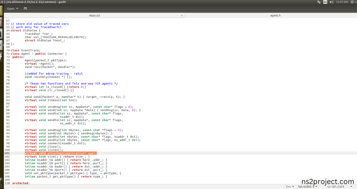Screen dimensions: 357x189
Task: Click 'nsaddr_t dst);' continuation on line 90
Action: coord(72,117)
